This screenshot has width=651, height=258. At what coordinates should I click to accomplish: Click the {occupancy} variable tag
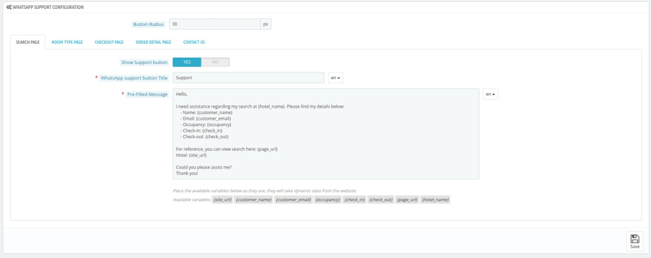327,200
